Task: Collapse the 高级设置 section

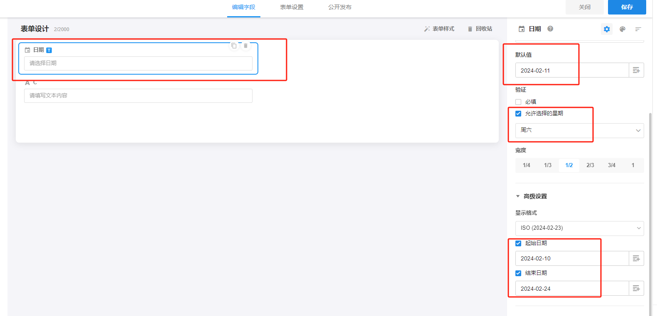Action: pyautogui.click(x=531, y=196)
